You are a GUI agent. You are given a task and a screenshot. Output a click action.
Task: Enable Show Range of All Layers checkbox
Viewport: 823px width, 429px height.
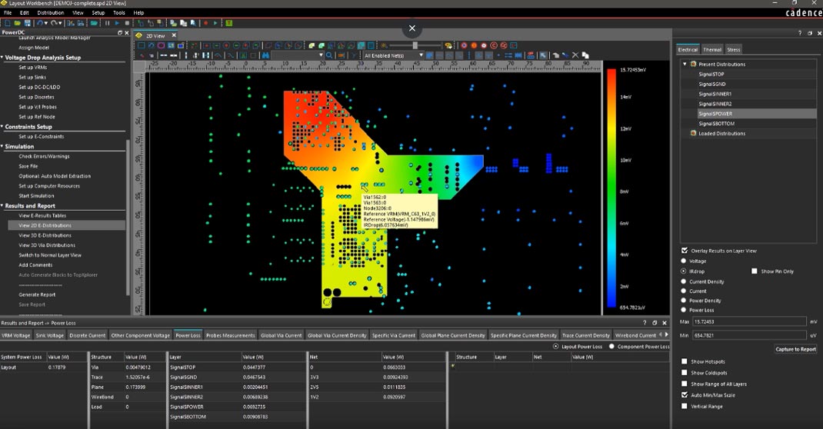[685, 384]
